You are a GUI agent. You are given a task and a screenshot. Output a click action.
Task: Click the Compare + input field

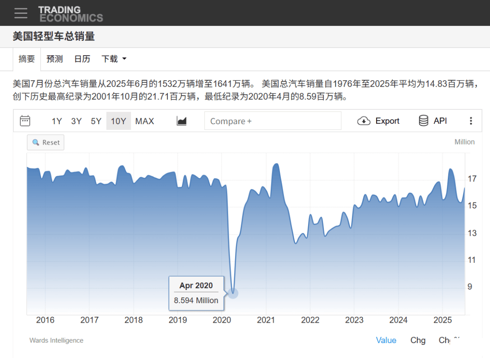pos(273,121)
